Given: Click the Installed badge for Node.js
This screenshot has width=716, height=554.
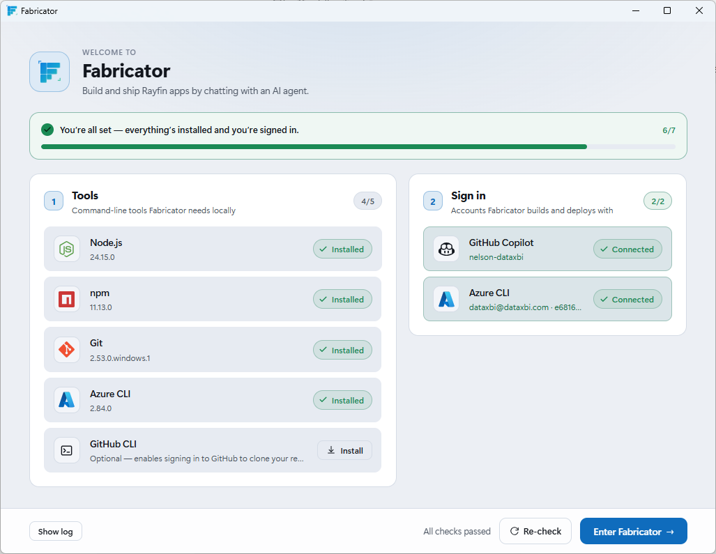Looking at the screenshot, I should [x=342, y=249].
